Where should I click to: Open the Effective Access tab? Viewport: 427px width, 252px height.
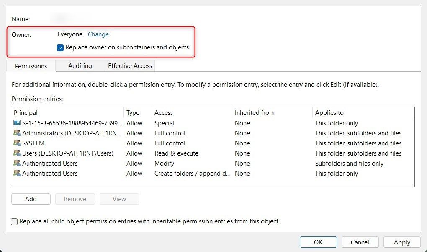tap(130, 66)
